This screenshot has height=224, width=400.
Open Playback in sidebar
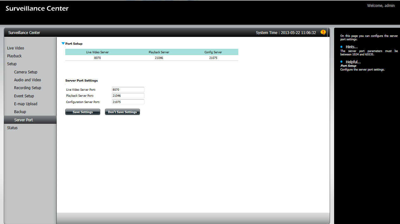coord(14,56)
